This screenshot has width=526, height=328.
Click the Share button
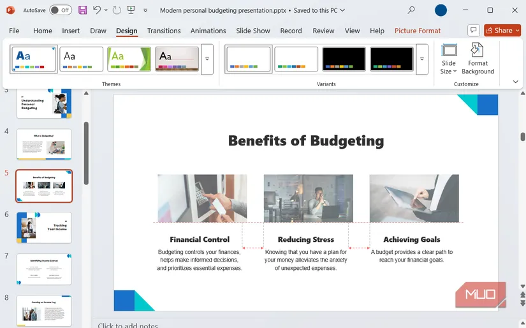502,30
